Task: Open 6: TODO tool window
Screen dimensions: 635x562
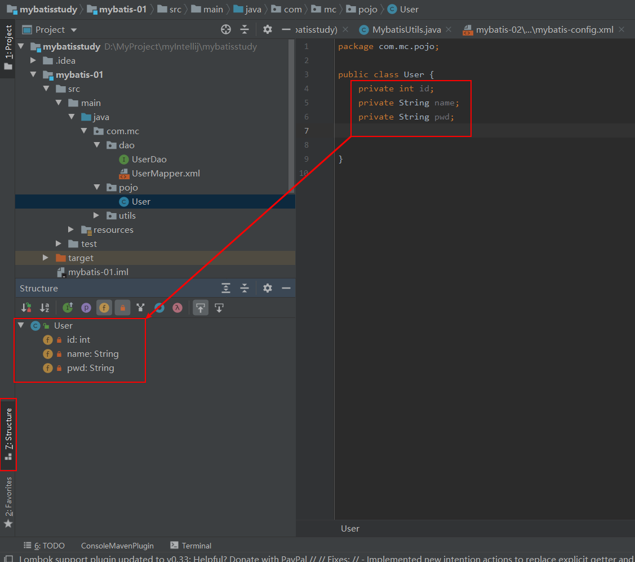Action: (44, 546)
